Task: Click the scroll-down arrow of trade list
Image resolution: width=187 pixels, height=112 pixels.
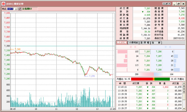Action: 184,109
